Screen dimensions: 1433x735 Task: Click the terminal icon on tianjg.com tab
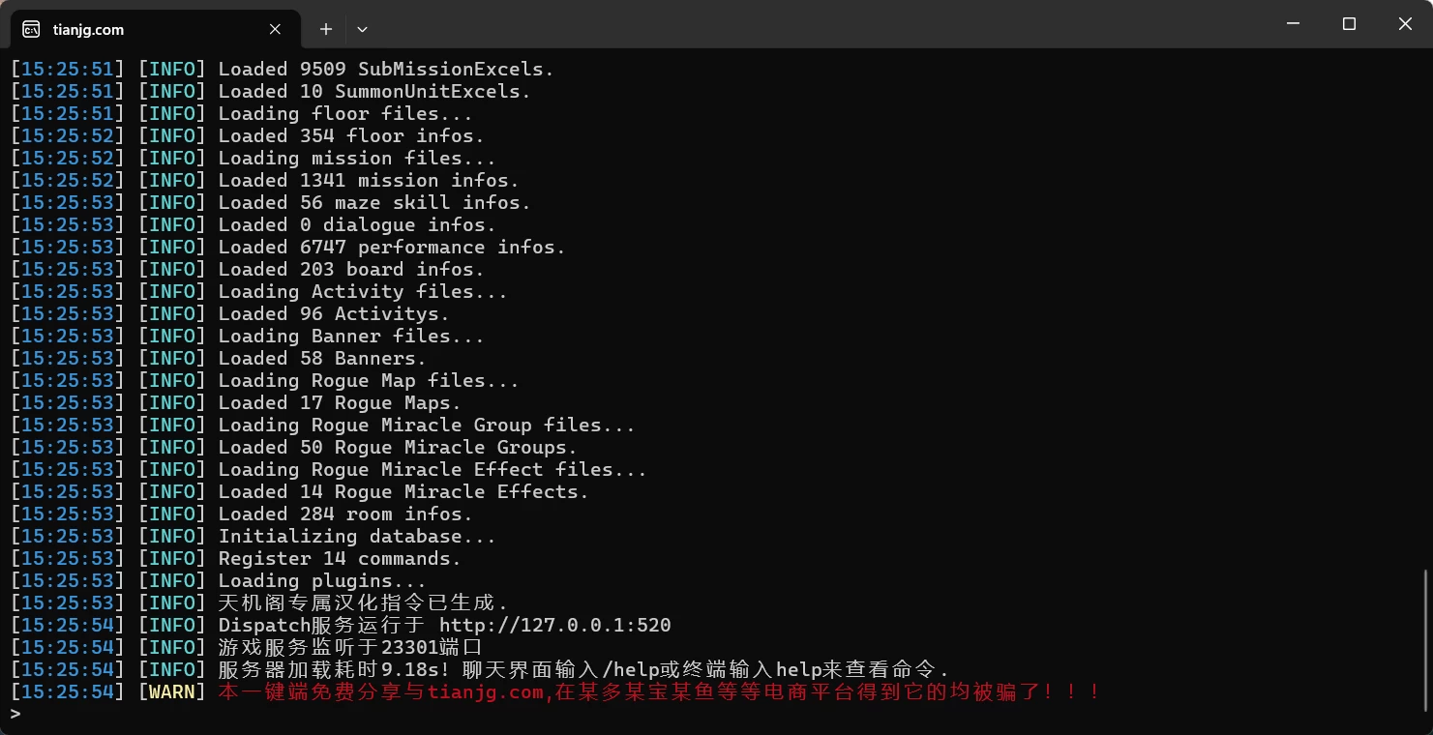(31, 29)
